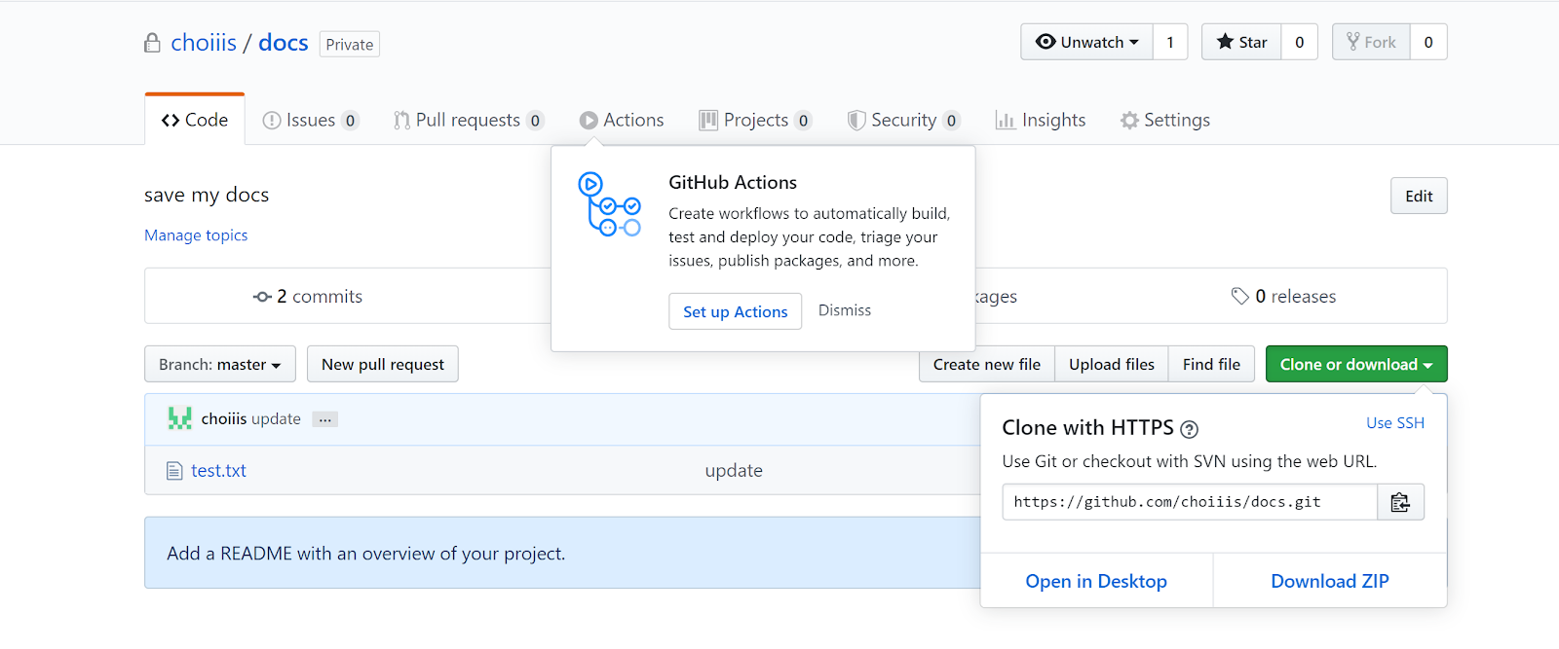Click the test.txt file icon
The height and width of the screenshot is (649, 1559).
174,471
